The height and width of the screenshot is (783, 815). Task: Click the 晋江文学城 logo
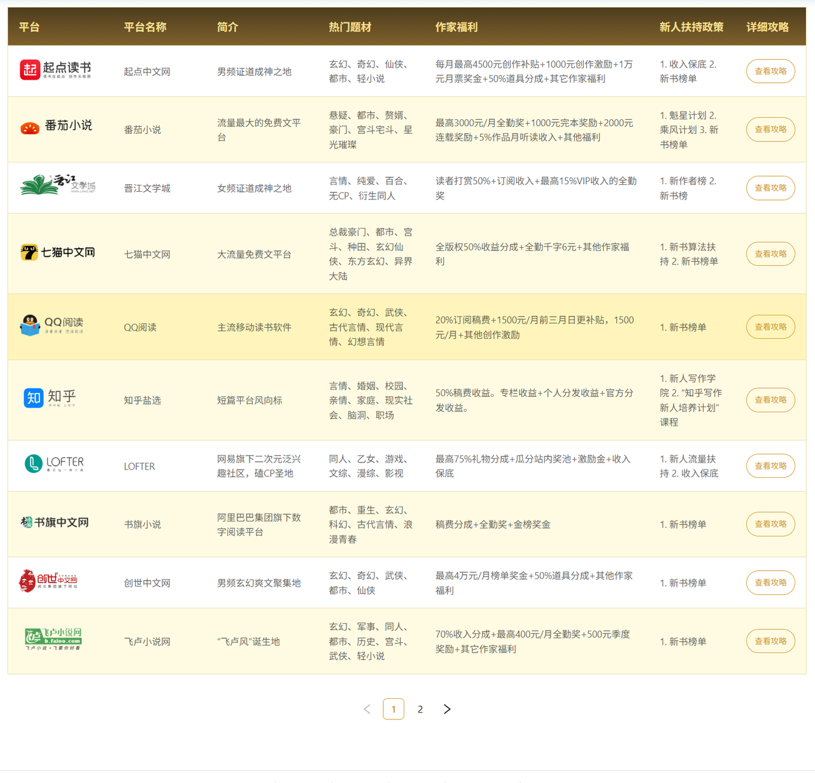(58, 185)
